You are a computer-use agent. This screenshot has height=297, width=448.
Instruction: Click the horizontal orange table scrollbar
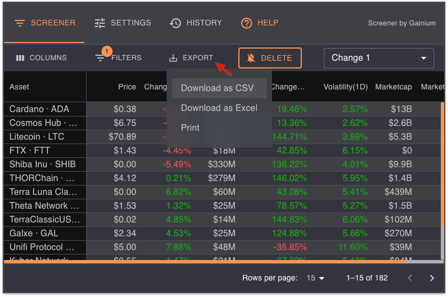[x=221, y=262]
